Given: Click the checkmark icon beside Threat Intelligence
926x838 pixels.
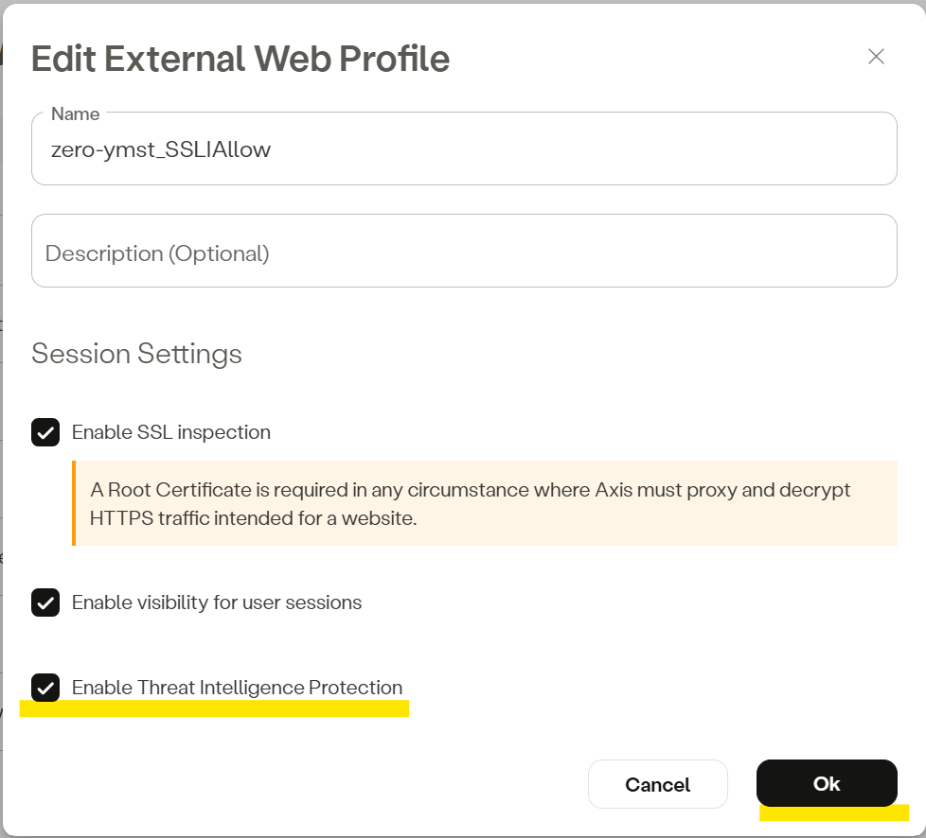Looking at the screenshot, I should click(45, 688).
